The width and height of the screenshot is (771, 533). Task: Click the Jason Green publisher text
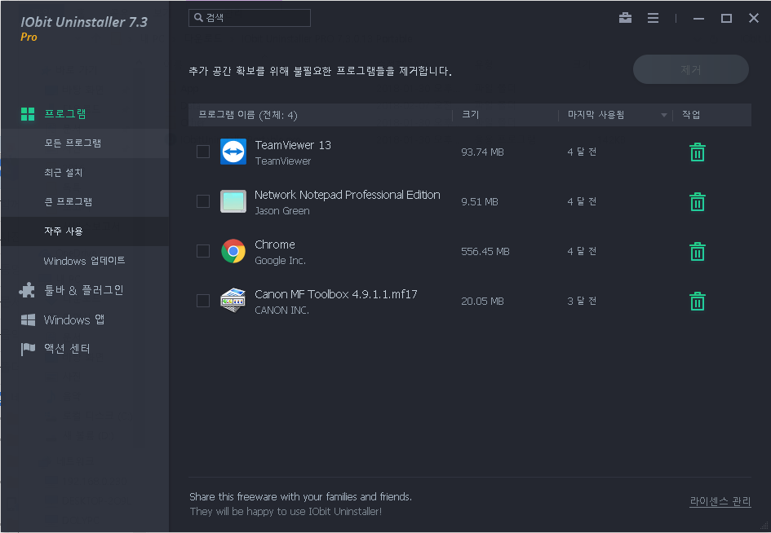pos(282,211)
